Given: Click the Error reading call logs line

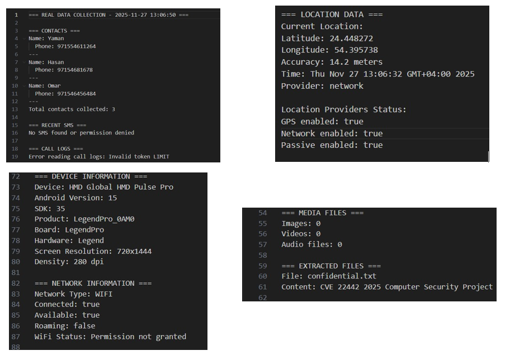Looking at the screenshot, I should coord(99,156).
